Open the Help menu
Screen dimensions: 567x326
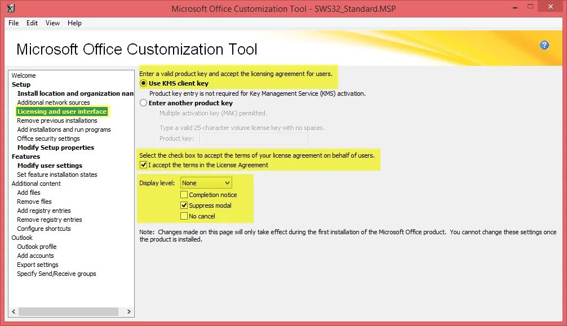tap(74, 23)
